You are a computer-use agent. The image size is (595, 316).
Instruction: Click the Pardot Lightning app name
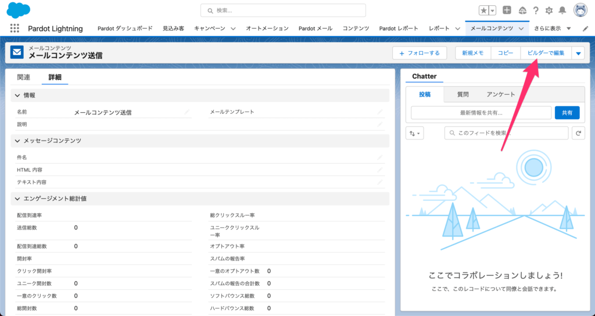tap(55, 29)
